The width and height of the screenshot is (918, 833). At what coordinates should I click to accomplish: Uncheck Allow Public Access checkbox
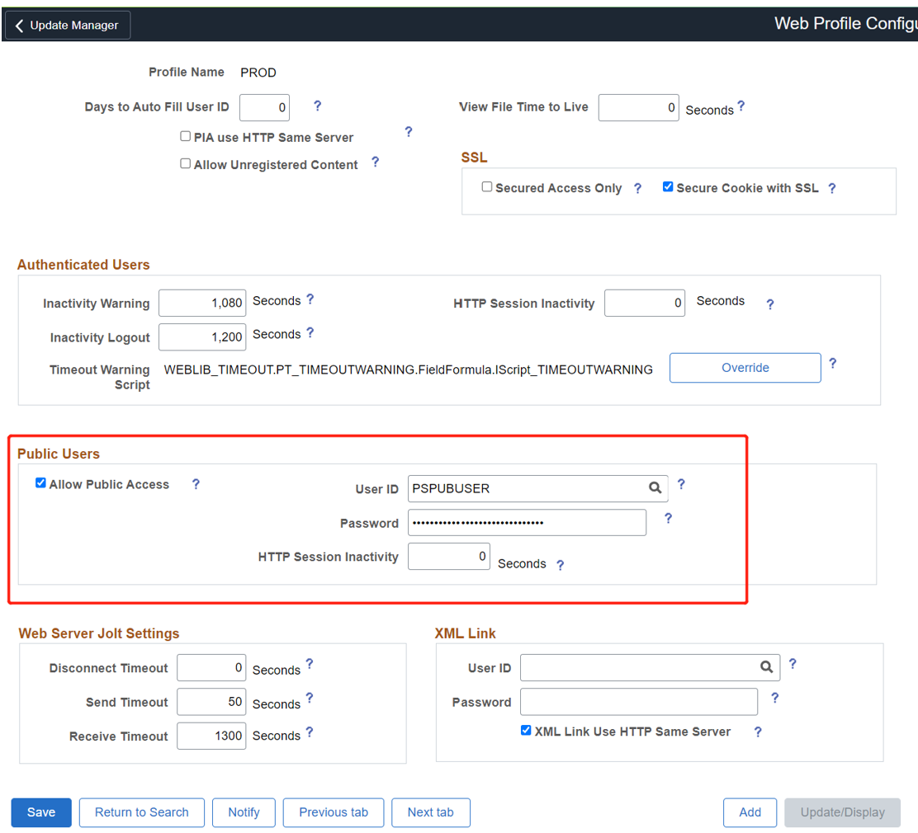coord(40,482)
